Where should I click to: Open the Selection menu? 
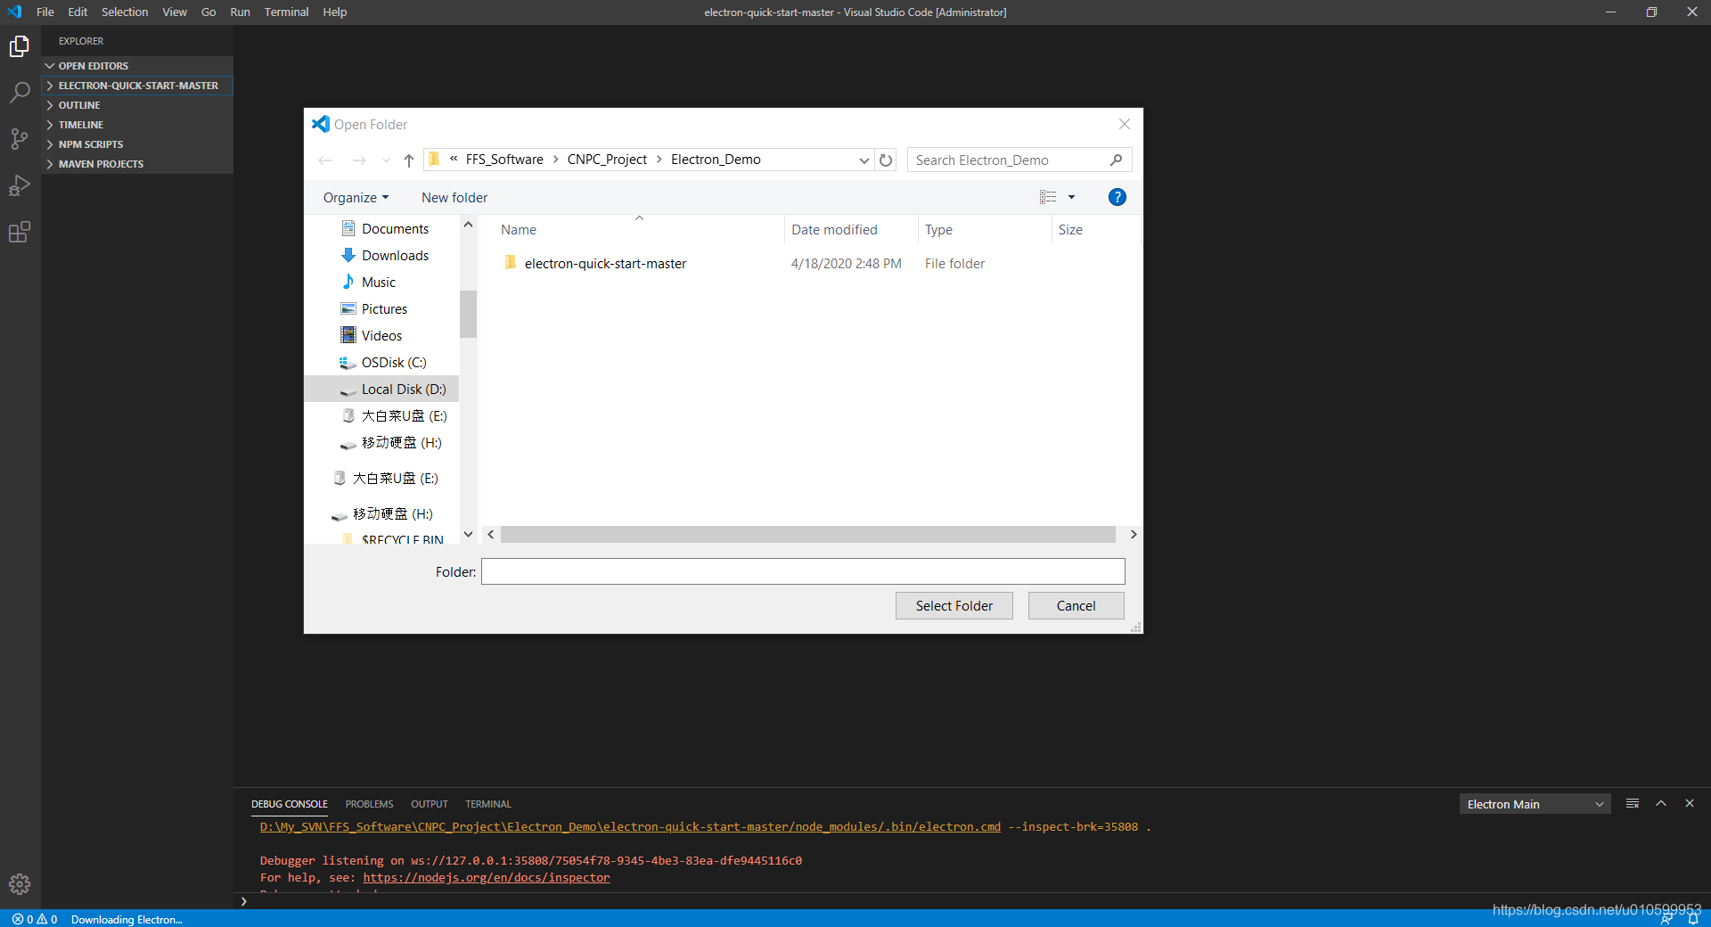125,12
